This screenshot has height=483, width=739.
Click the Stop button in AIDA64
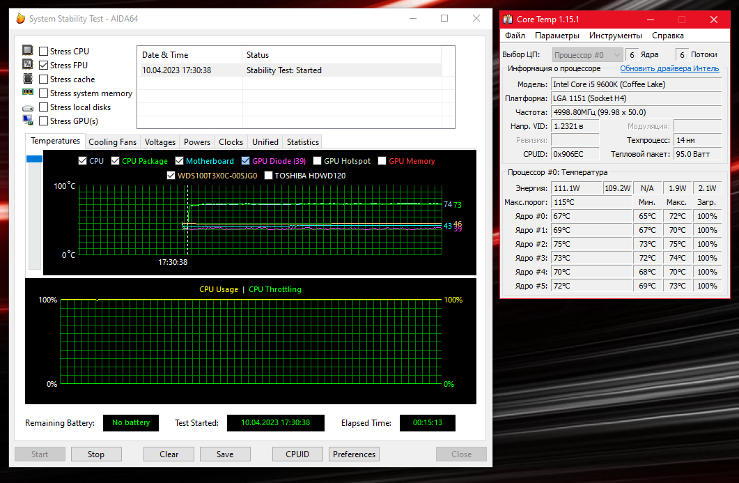tap(96, 454)
